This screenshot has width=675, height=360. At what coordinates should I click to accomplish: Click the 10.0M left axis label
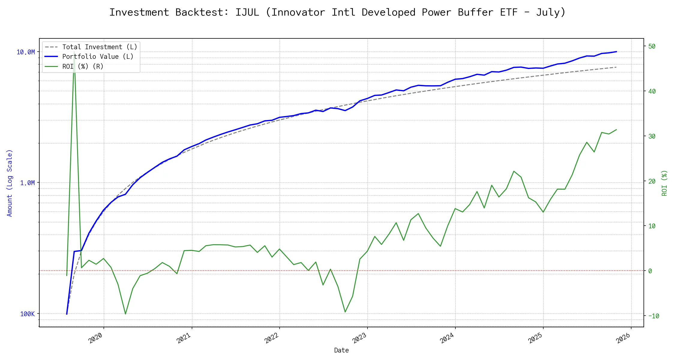25,52
